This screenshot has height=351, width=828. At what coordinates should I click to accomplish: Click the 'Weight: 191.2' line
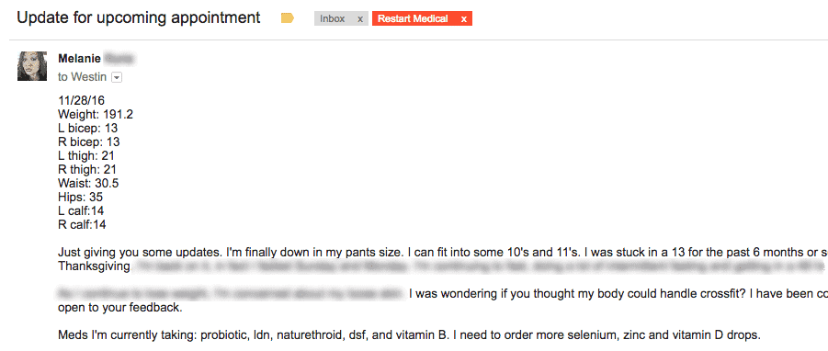95,114
